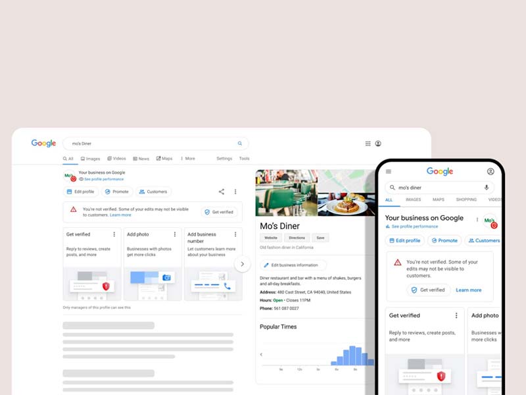Select the mobile ALL tab
This screenshot has width=526, height=395.
point(389,200)
